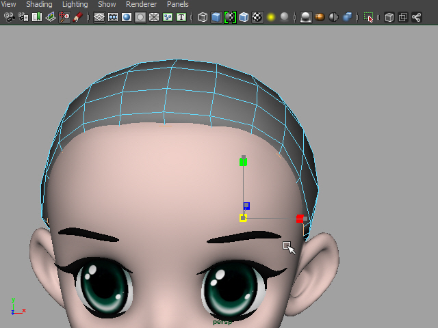Enable Smooth Shade All icon

tap(216, 17)
